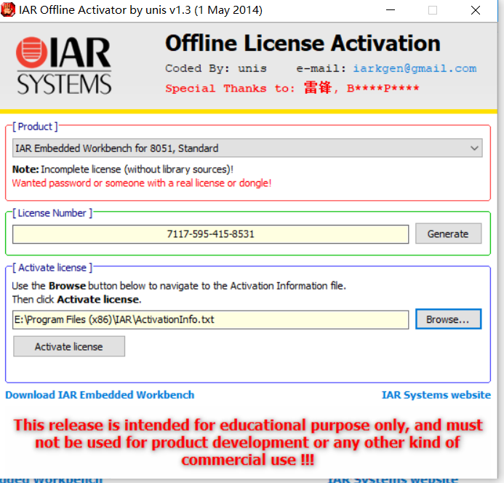Click the Product dropdown arrow chevron
Screen dimensions: 504x483
click(x=474, y=148)
